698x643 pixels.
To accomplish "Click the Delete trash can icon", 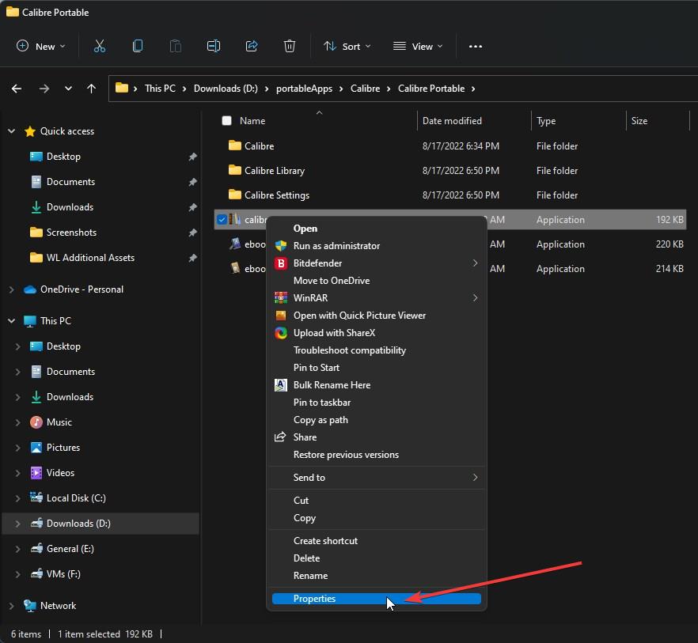I will point(290,47).
